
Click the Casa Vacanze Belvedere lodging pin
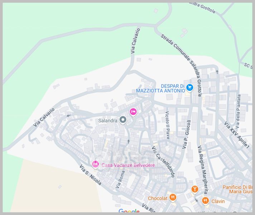pyautogui.click(x=95, y=164)
